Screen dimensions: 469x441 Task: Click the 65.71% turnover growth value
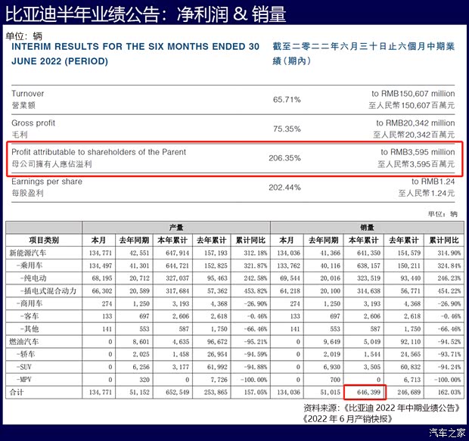click(x=287, y=99)
